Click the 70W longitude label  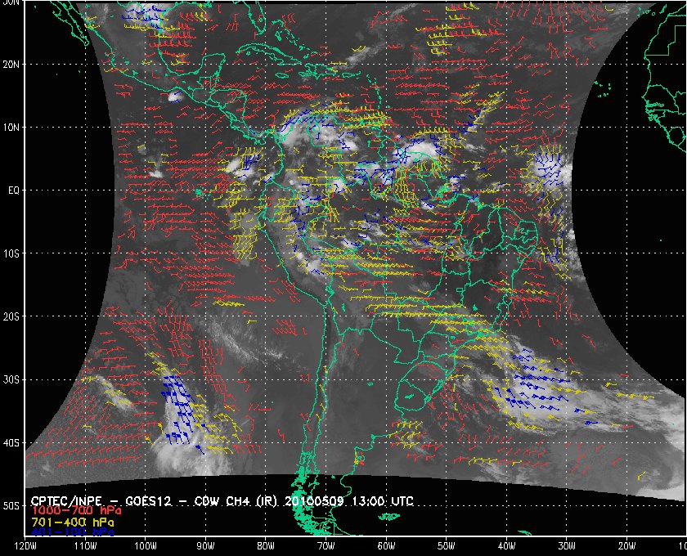pyautogui.click(x=326, y=546)
